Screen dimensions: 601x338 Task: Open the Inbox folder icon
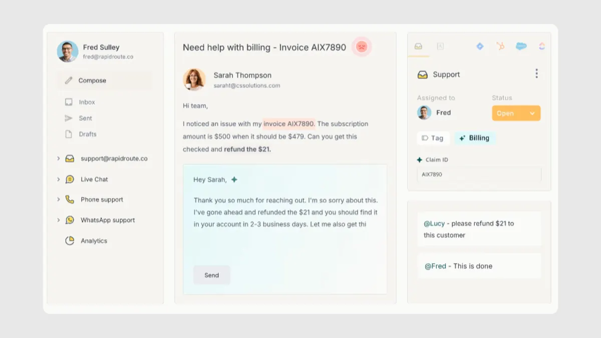click(69, 102)
